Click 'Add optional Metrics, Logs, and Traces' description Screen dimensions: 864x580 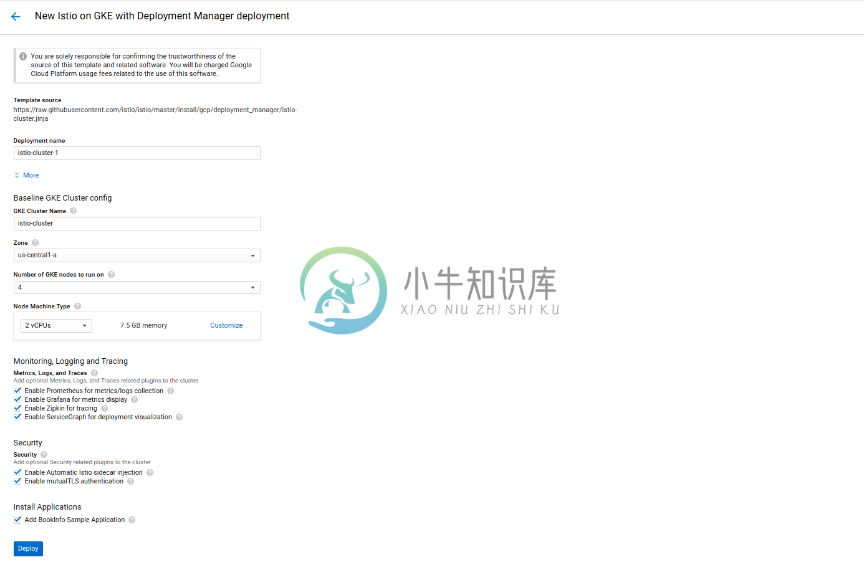pyautogui.click(x=106, y=381)
